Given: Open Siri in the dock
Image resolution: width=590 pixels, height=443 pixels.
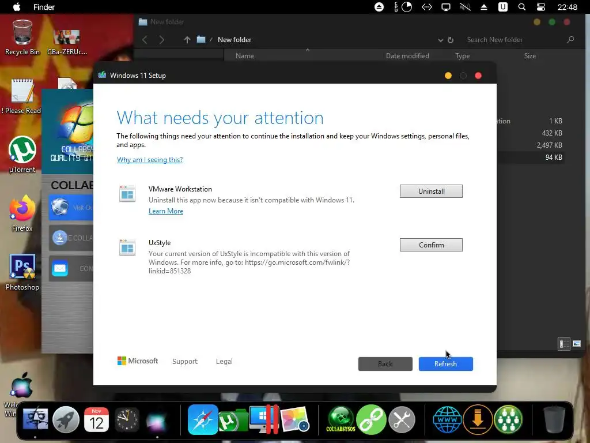Looking at the screenshot, I should [x=157, y=421].
